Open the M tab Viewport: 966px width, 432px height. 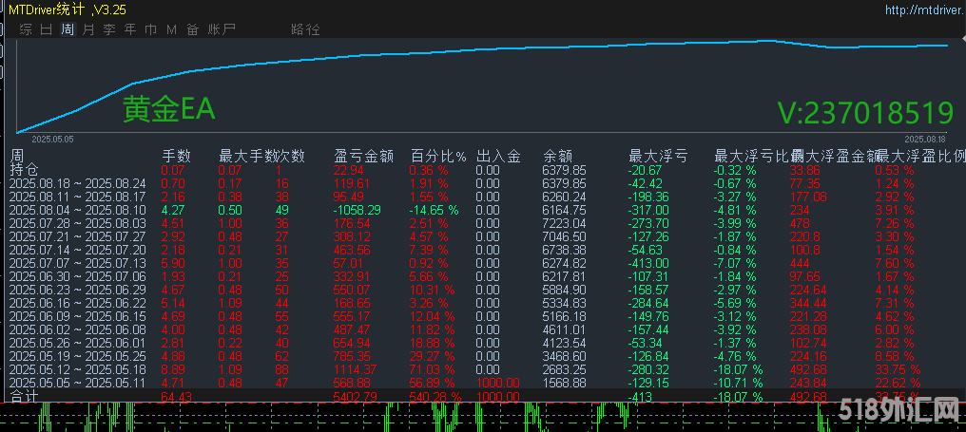(171, 28)
